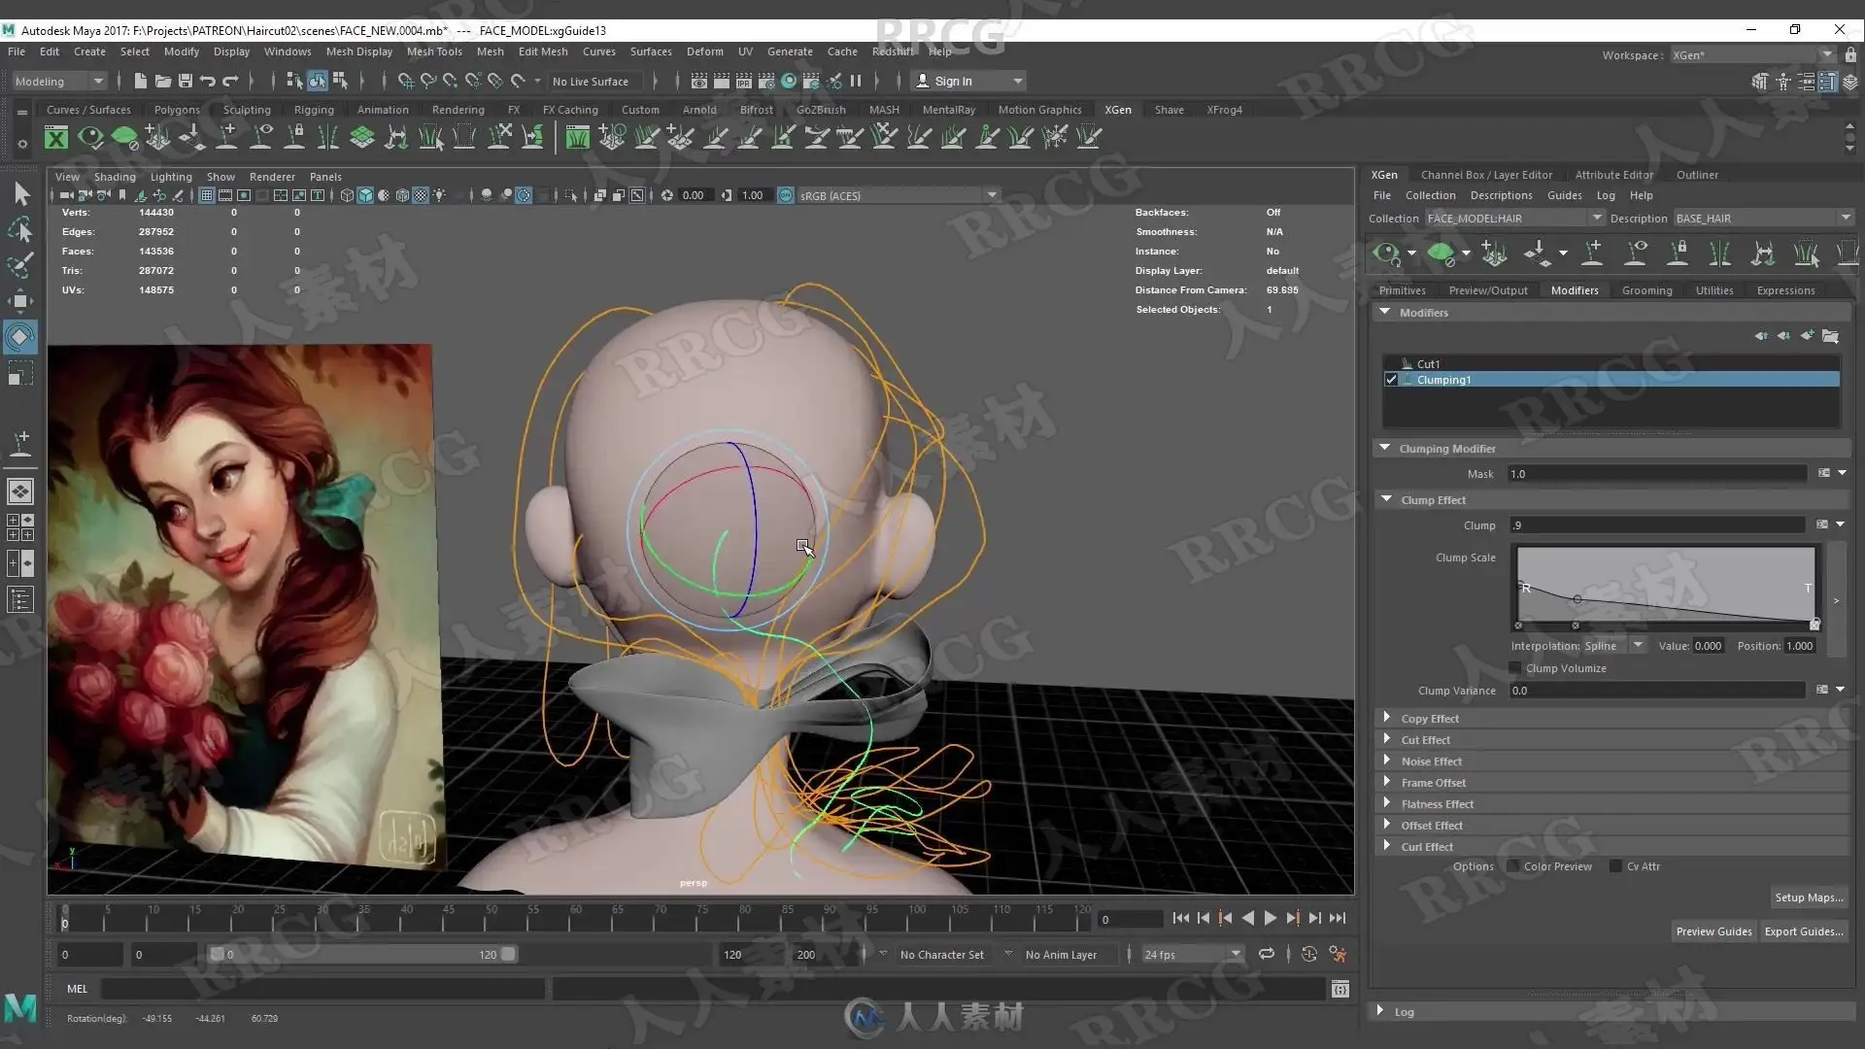Open the Modeling menu set dropdown
The height and width of the screenshot is (1049, 1865).
point(58,82)
